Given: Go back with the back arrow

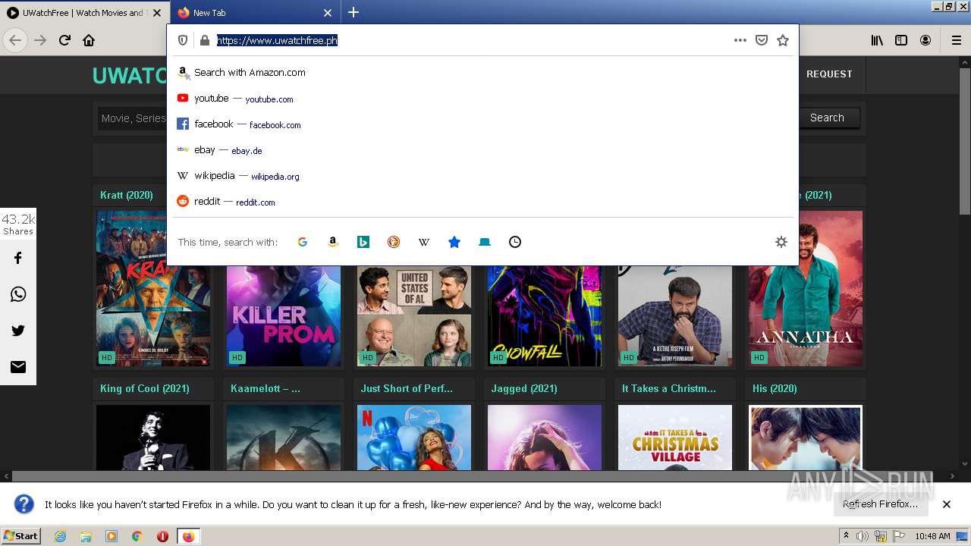Looking at the screenshot, I should coord(15,40).
